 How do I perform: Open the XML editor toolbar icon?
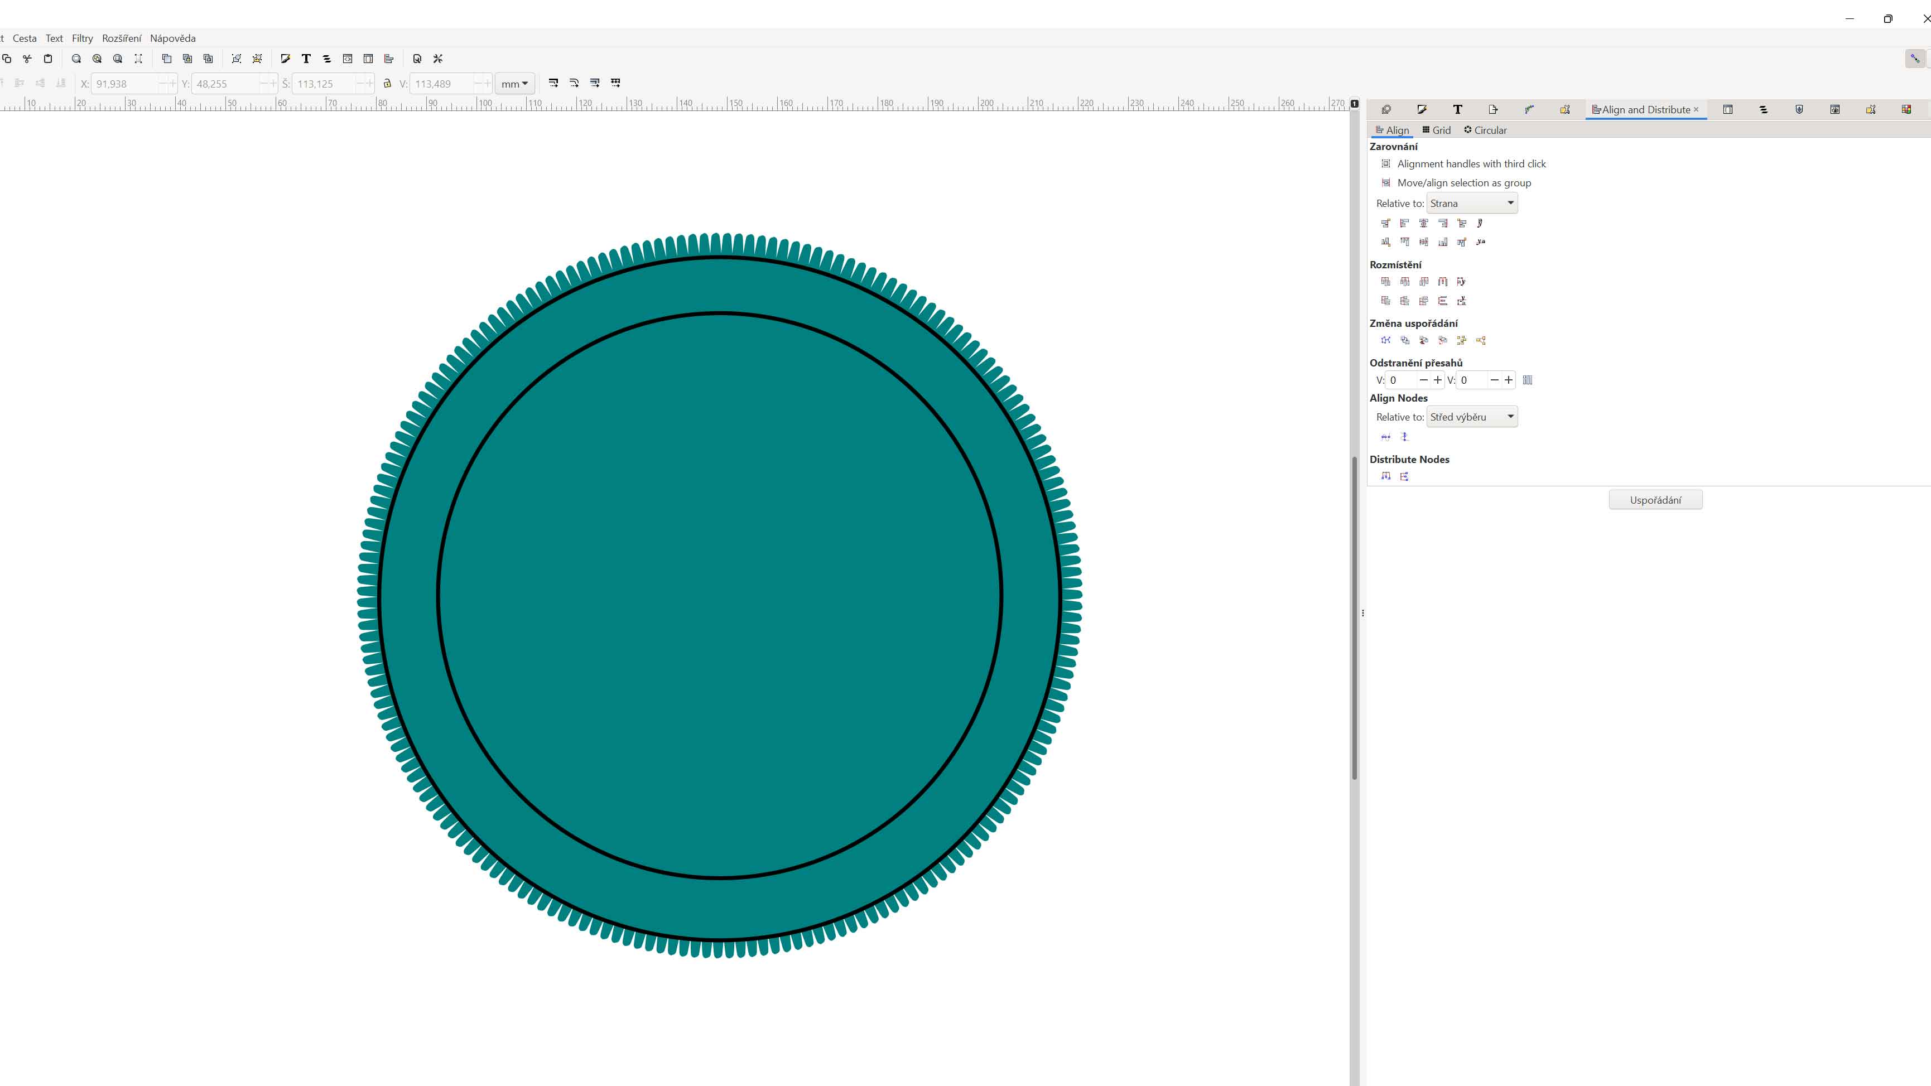click(x=347, y=59)
